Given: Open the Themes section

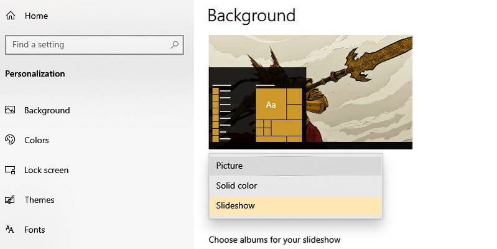Looking at the screenshot, I should pyautogui.click(x=39, y=200).
